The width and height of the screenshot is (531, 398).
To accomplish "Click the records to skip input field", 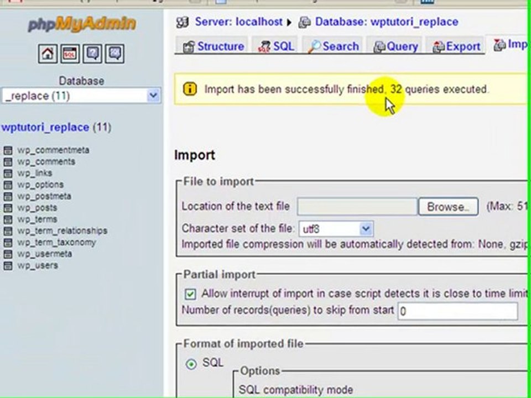I will pos(457,311).
